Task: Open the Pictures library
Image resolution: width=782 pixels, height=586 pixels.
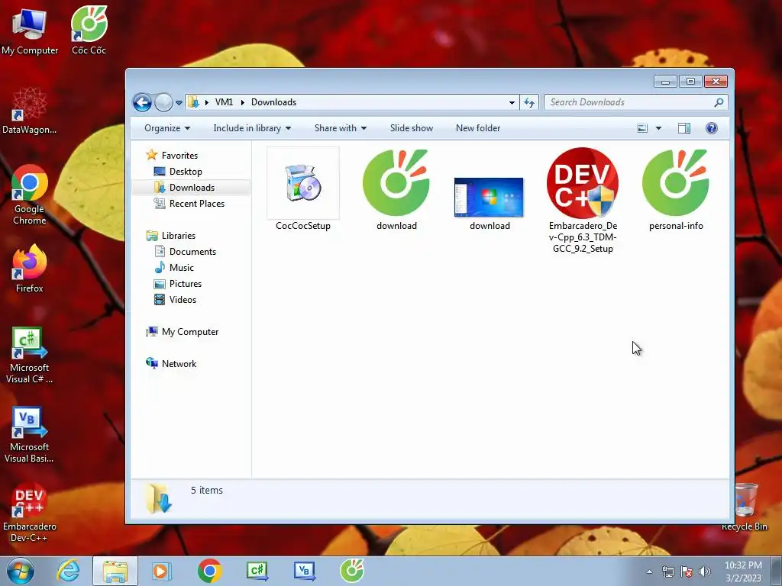Action: click(178, 284)
